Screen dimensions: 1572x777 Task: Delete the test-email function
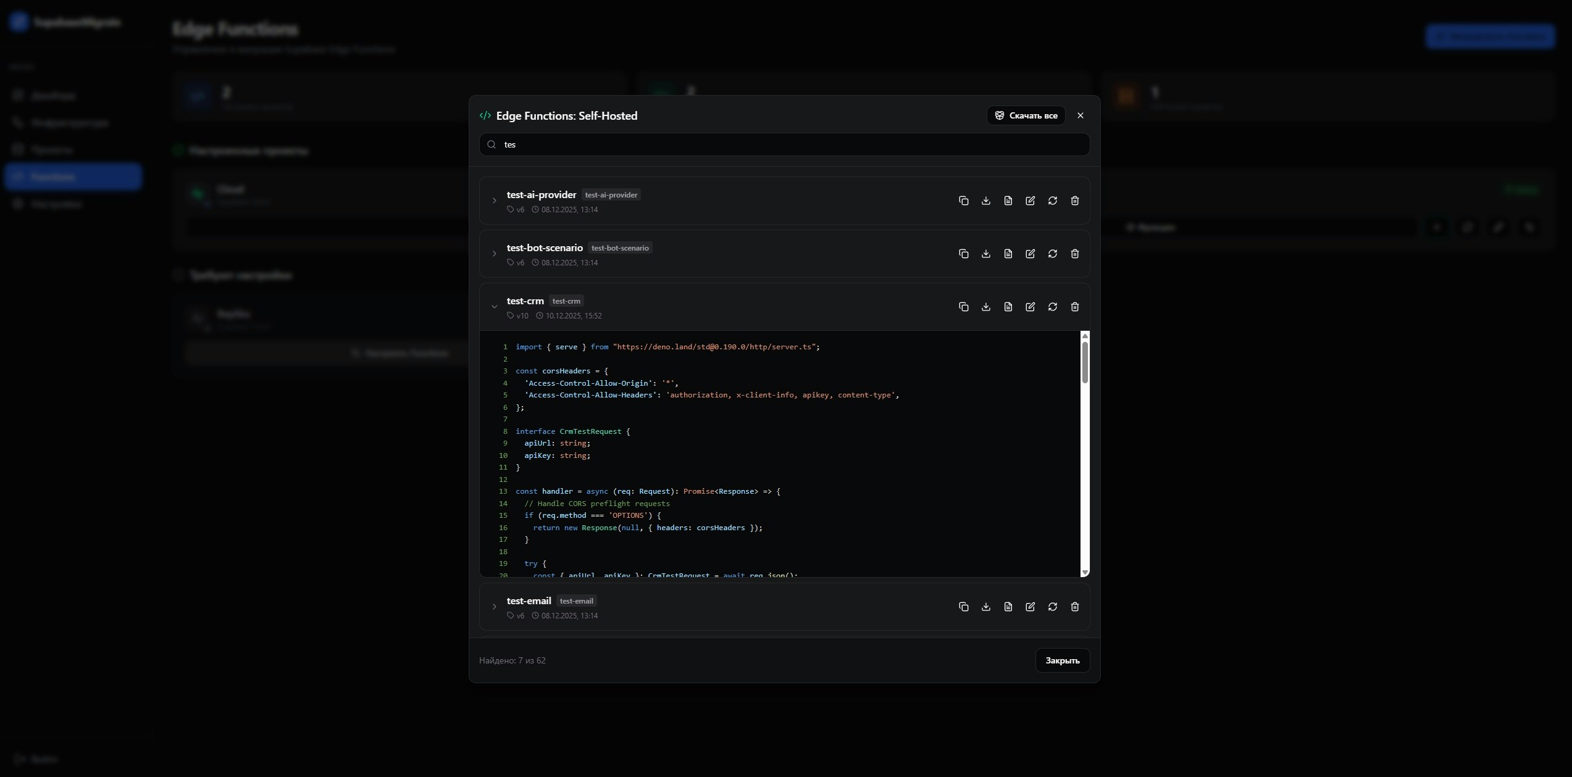click(x=1074, y=607)
